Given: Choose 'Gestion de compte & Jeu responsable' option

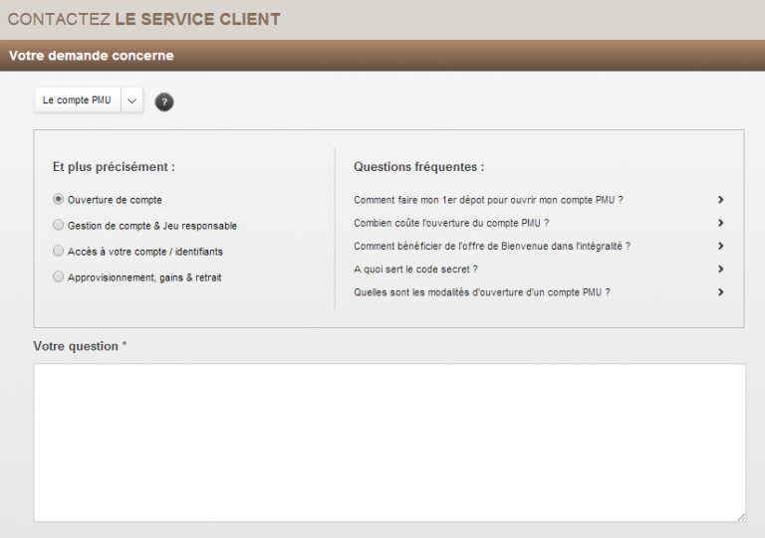Looking at the screenshot, I should [59, 226].
